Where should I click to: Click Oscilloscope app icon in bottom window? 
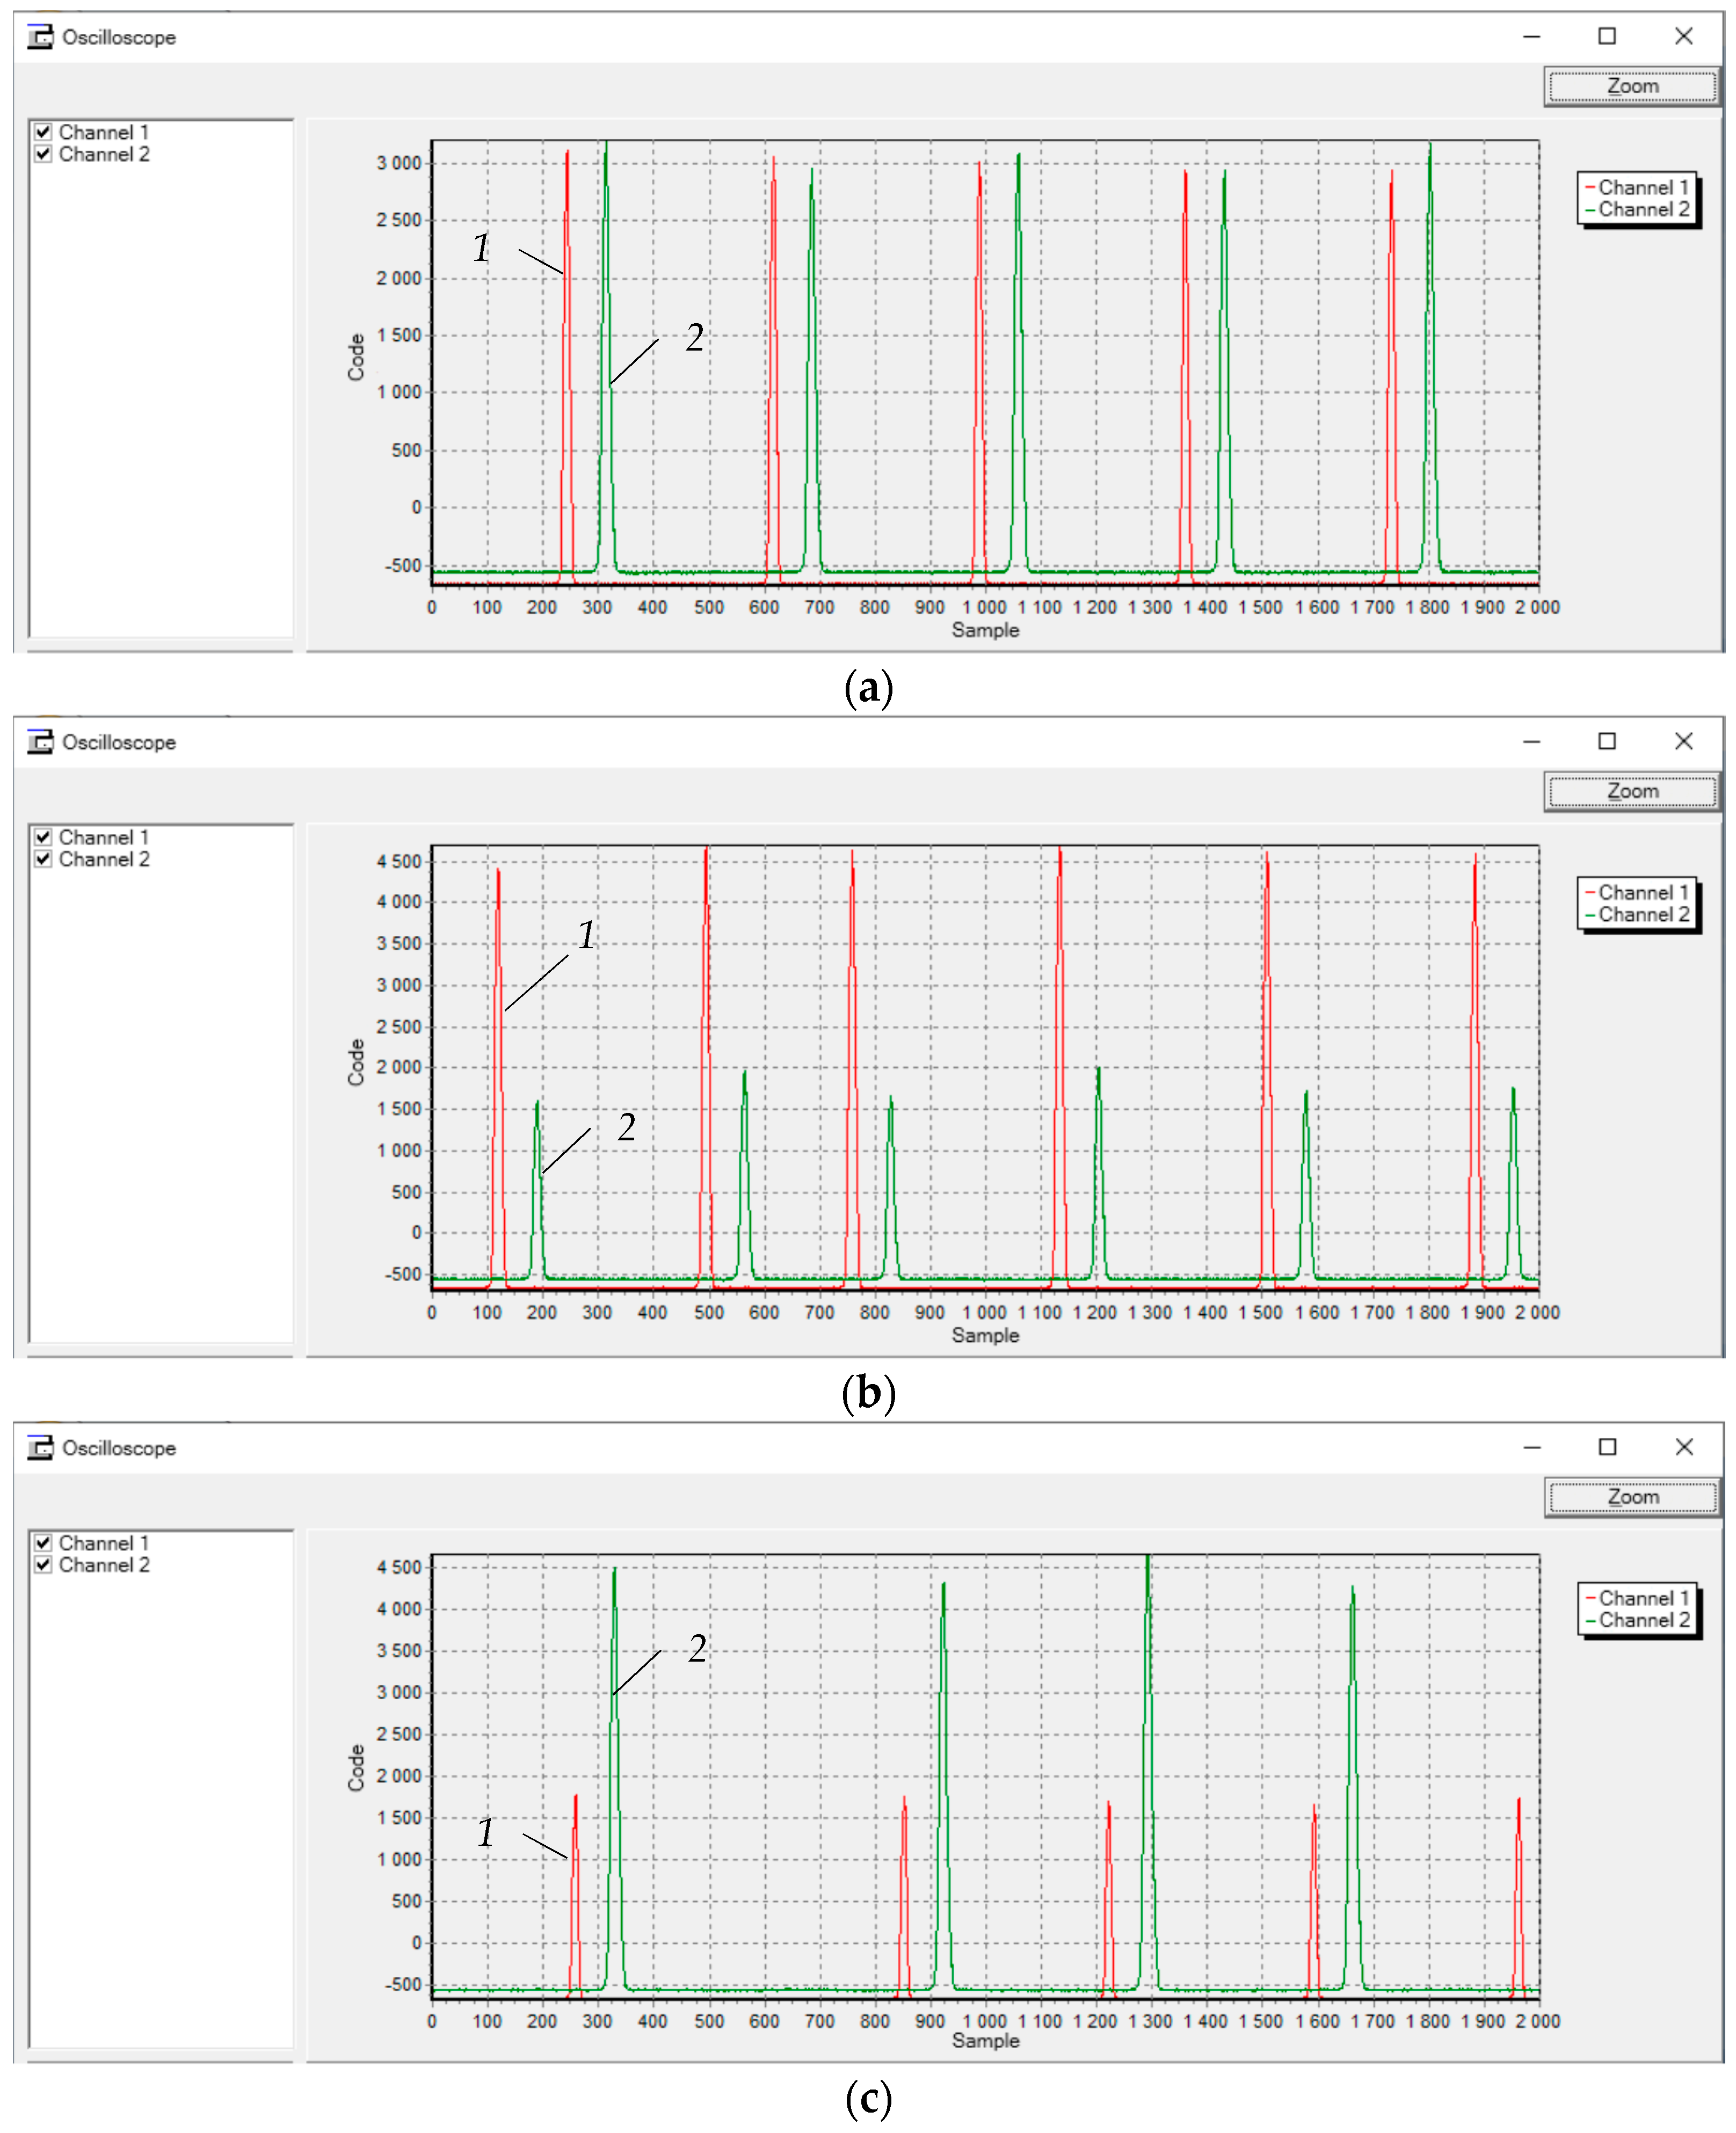click(40, 1447)
